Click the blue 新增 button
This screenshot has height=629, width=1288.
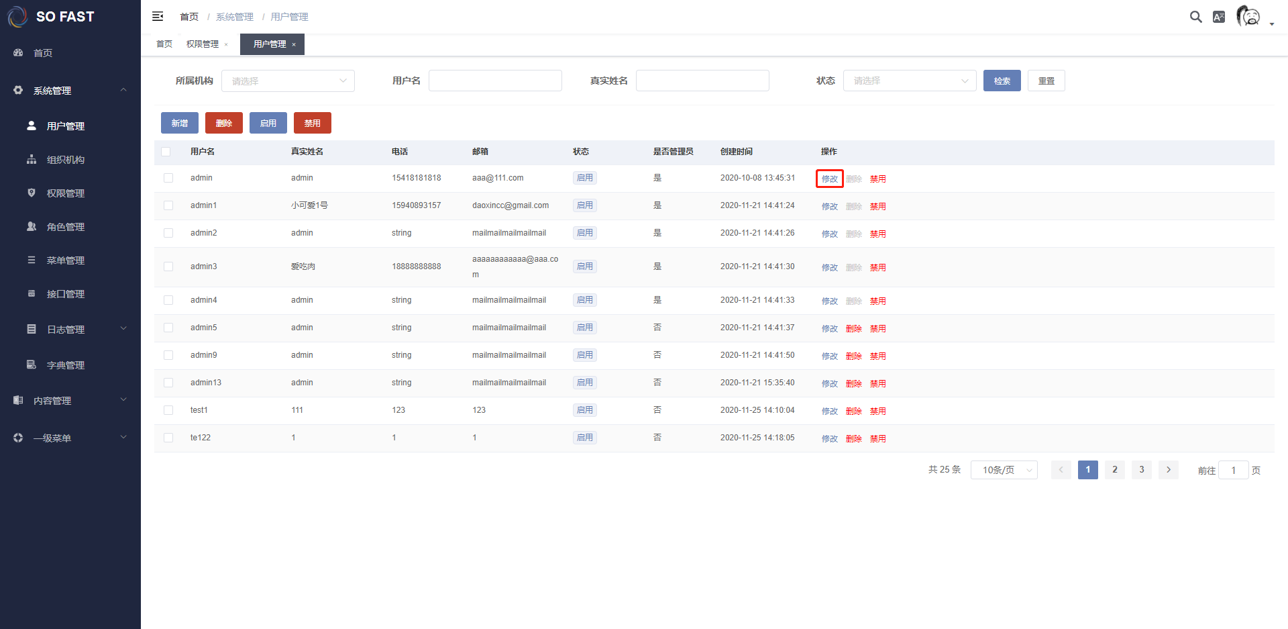[179, 123]
